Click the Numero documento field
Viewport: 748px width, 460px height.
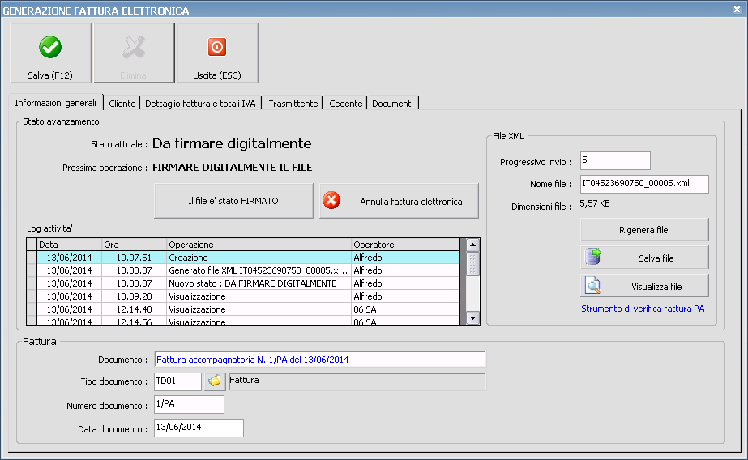click(x=188, y=404)
